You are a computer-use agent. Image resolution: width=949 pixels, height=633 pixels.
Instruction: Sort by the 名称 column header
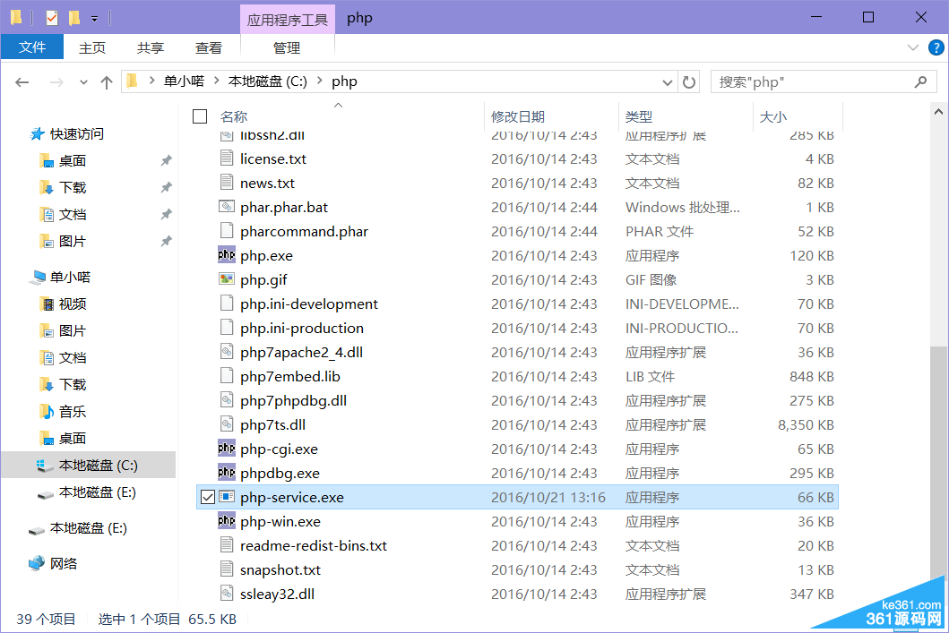(234, 116)
